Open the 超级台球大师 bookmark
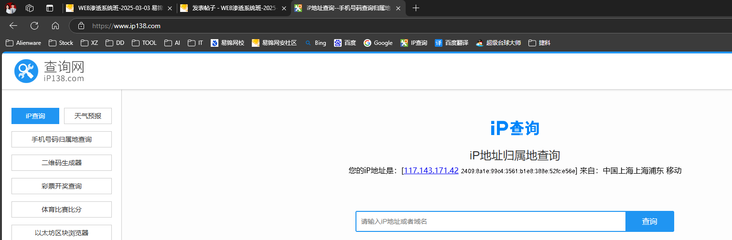This screenshot has height=240, width=732. click(x=498, y=43)
